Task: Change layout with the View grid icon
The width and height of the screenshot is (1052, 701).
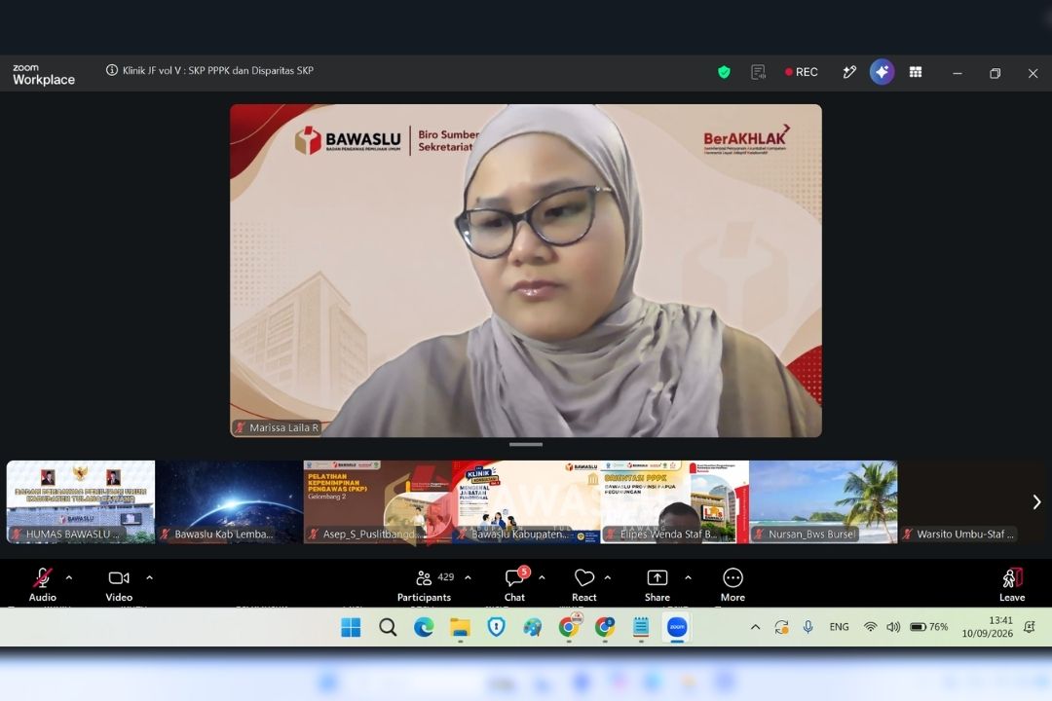Action: click(915, 72)
